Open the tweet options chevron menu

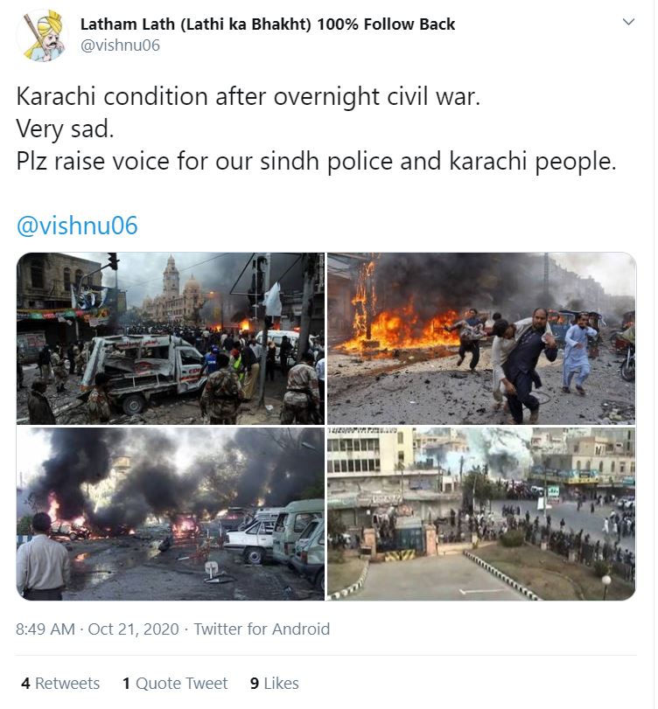click(x=628, y=22)
